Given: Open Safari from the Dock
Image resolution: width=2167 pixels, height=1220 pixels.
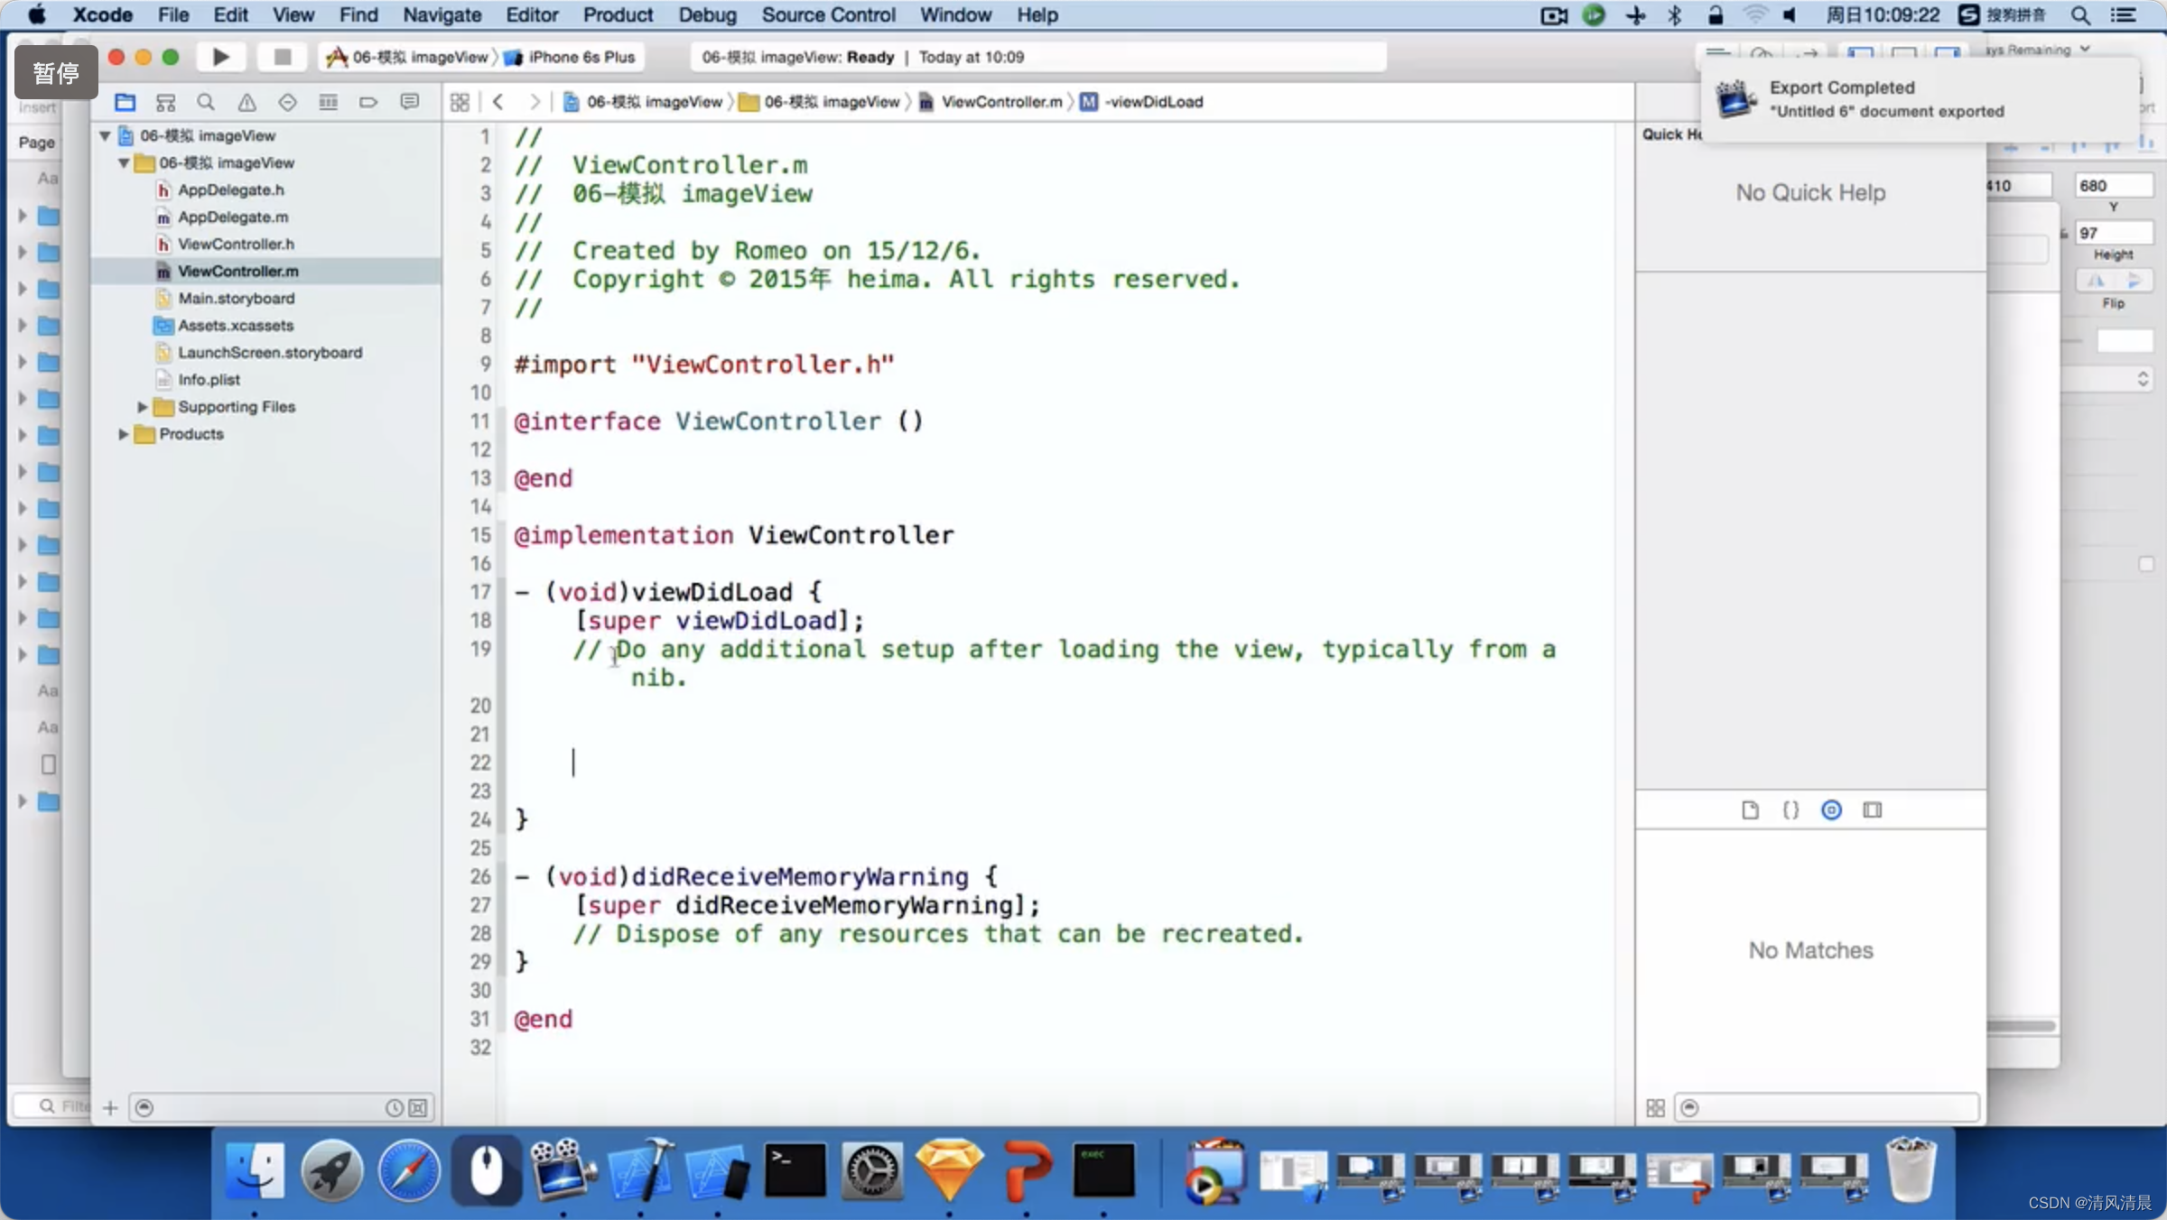Looking at the screenshot, I should tap(409, 1170).
